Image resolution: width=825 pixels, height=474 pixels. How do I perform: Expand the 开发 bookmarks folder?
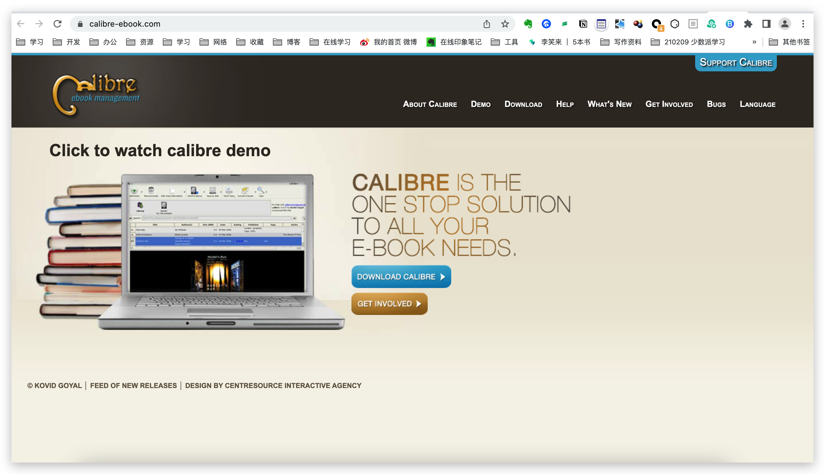tap(67, 42)
